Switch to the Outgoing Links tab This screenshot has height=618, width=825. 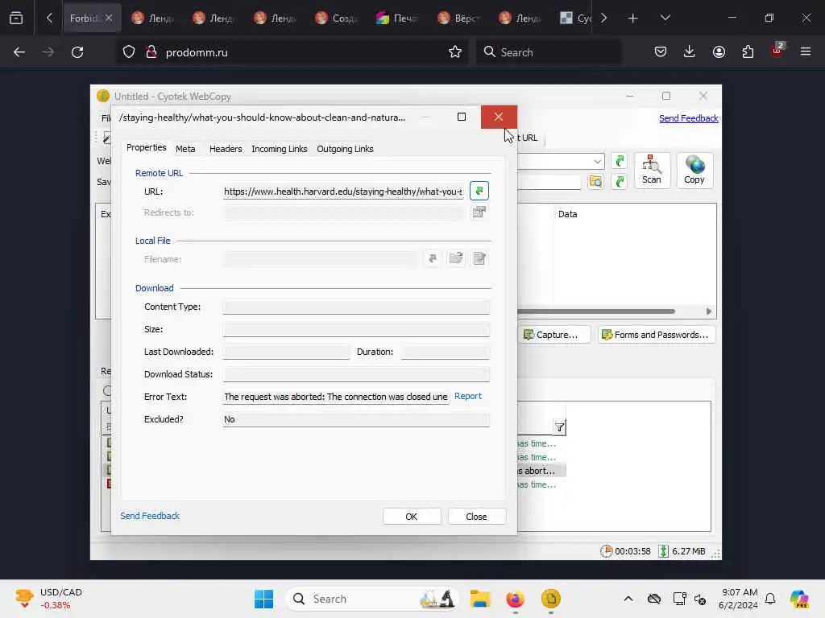[345, 149]
